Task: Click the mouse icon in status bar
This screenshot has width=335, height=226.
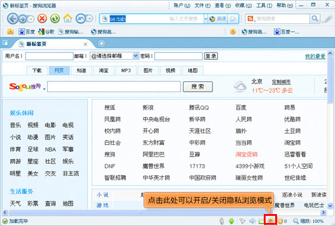Action: click(222, 221)
